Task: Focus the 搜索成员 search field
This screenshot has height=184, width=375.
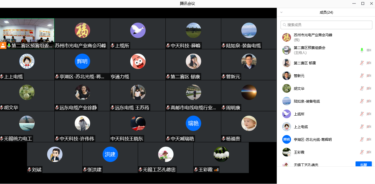Action: pyautogui.click(x=326, y=25)
